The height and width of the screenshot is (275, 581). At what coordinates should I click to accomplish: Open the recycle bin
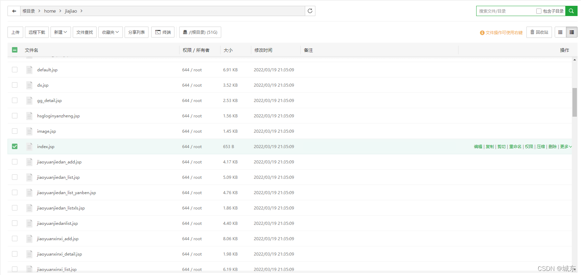click(539, 32)
